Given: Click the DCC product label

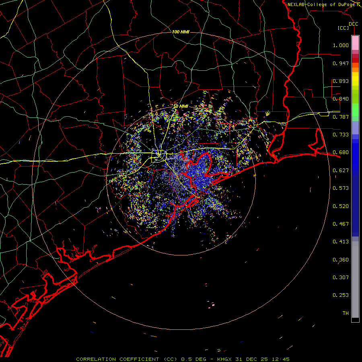Looking at the screenshot, I should (353, 24).
